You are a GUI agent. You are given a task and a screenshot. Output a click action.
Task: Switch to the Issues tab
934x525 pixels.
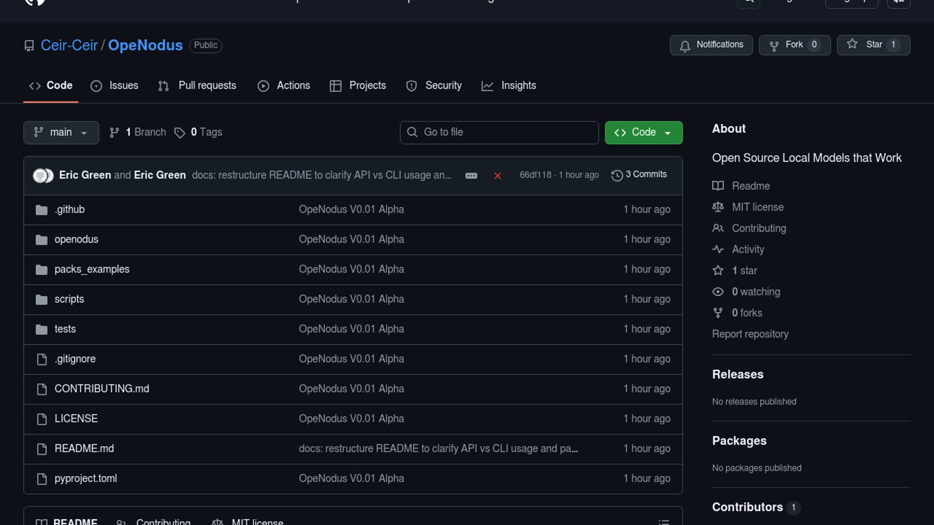[x=114, y=86]
